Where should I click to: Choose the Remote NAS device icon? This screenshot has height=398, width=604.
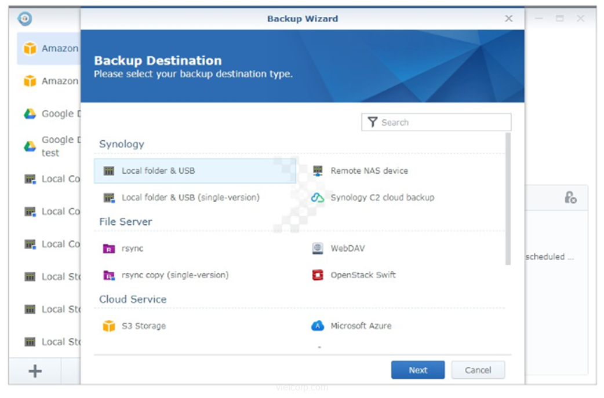pos(318,171)
